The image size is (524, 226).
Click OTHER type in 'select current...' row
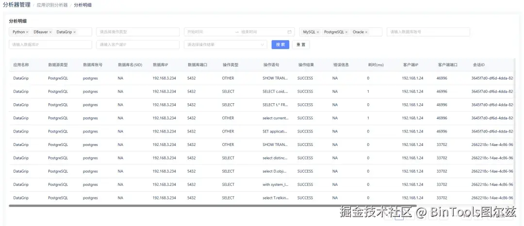(228, 118)
